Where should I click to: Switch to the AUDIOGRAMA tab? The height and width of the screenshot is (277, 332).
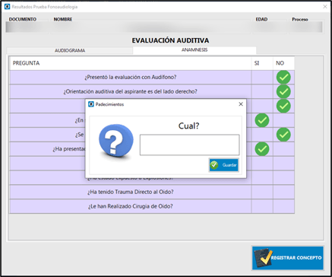pyautogui.click(x=70, y=50)
